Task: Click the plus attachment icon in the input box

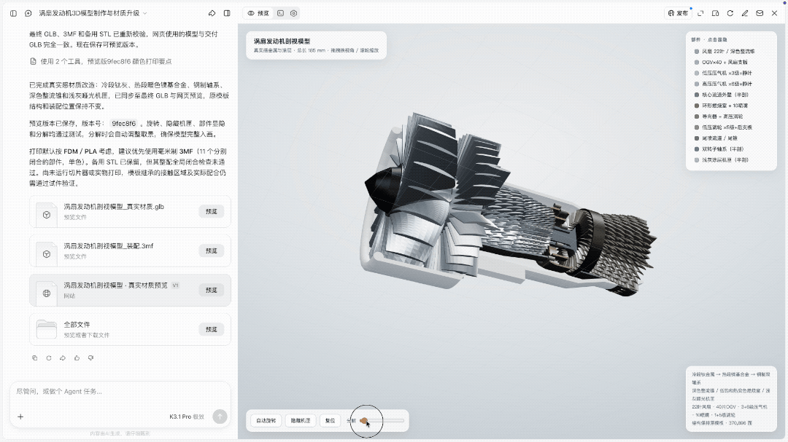Action: [x=20, y=417]
